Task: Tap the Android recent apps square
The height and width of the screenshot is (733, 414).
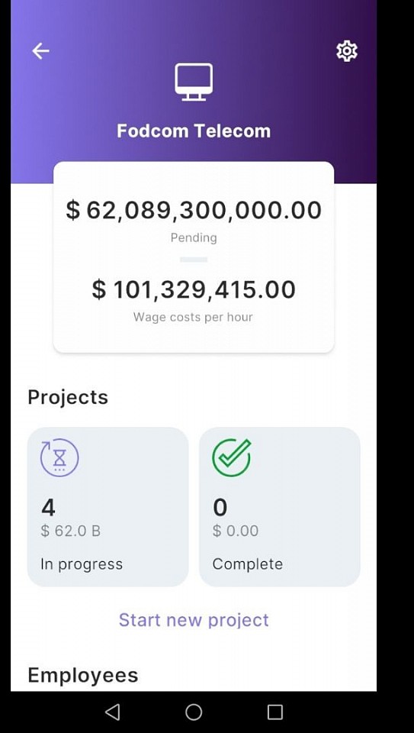Action: click(275, 712)
